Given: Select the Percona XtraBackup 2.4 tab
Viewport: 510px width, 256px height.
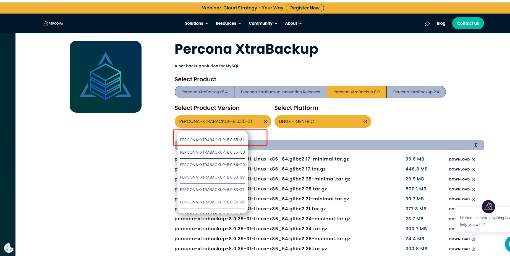Looking at the screenshot, I should (x=416, y=92).
